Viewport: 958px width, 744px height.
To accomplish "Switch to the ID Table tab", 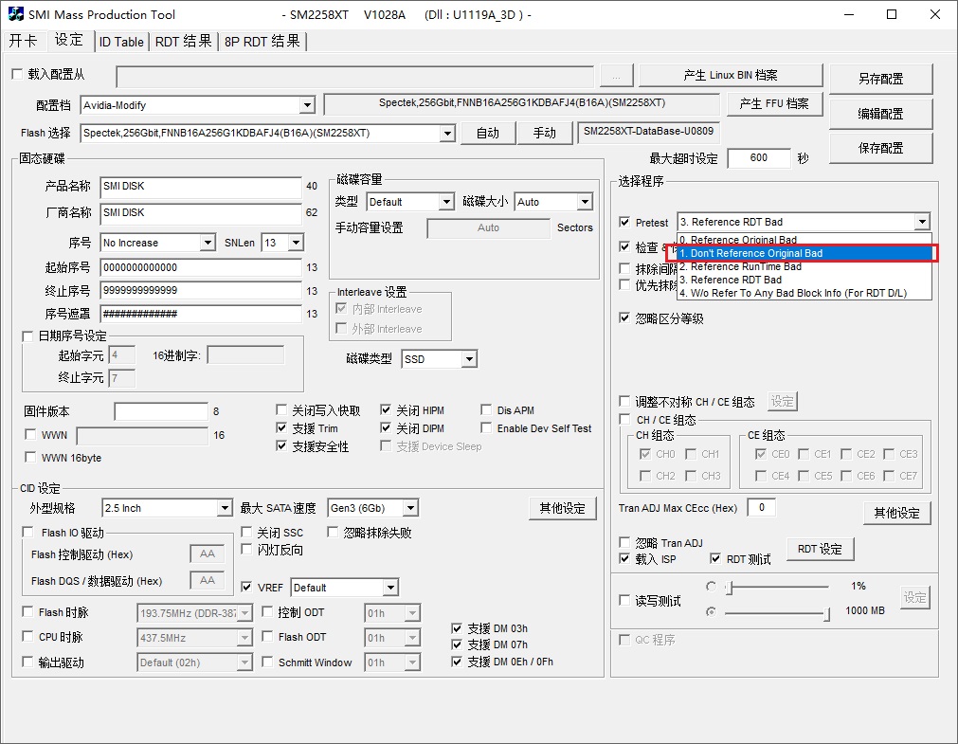I will tap(121, 42).
